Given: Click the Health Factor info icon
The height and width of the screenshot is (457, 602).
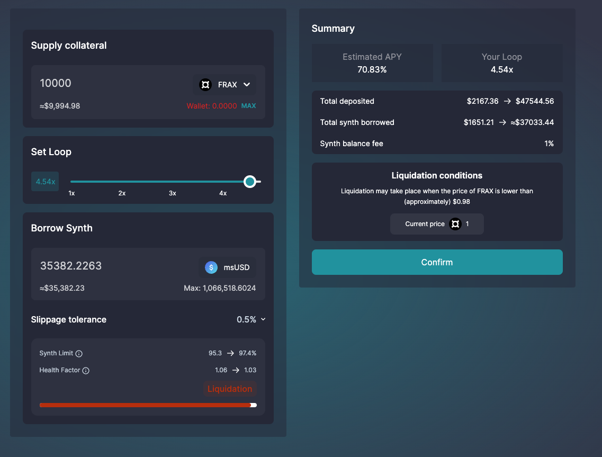Looking at the screenshot, I should [x=86, y=371].
